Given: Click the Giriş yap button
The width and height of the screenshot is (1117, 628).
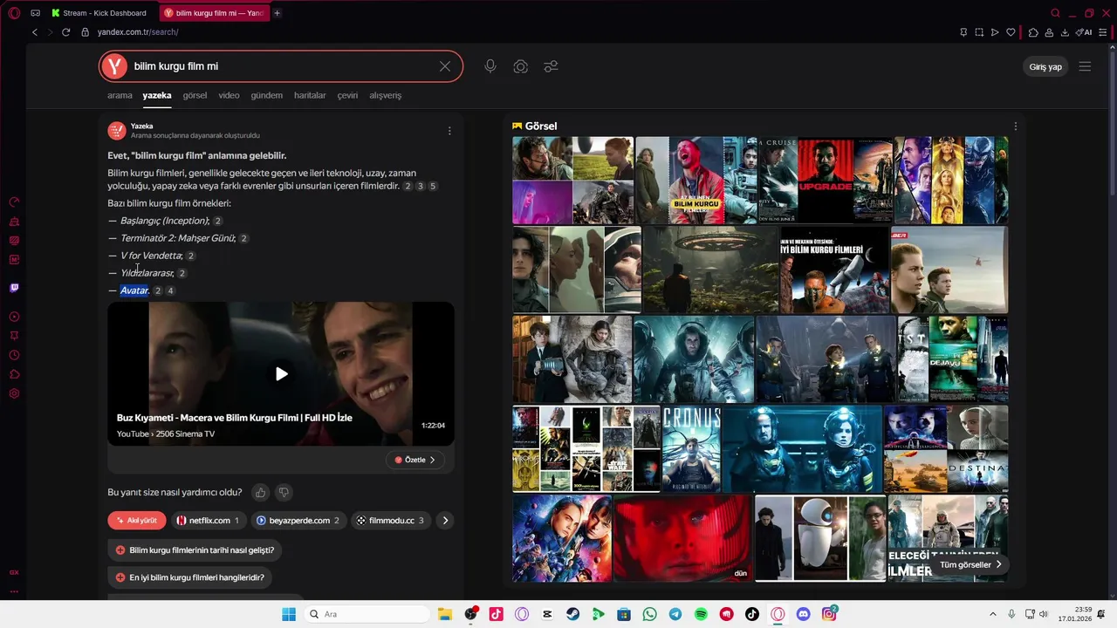Looking at the screenshot, I should click(1045, 66).
